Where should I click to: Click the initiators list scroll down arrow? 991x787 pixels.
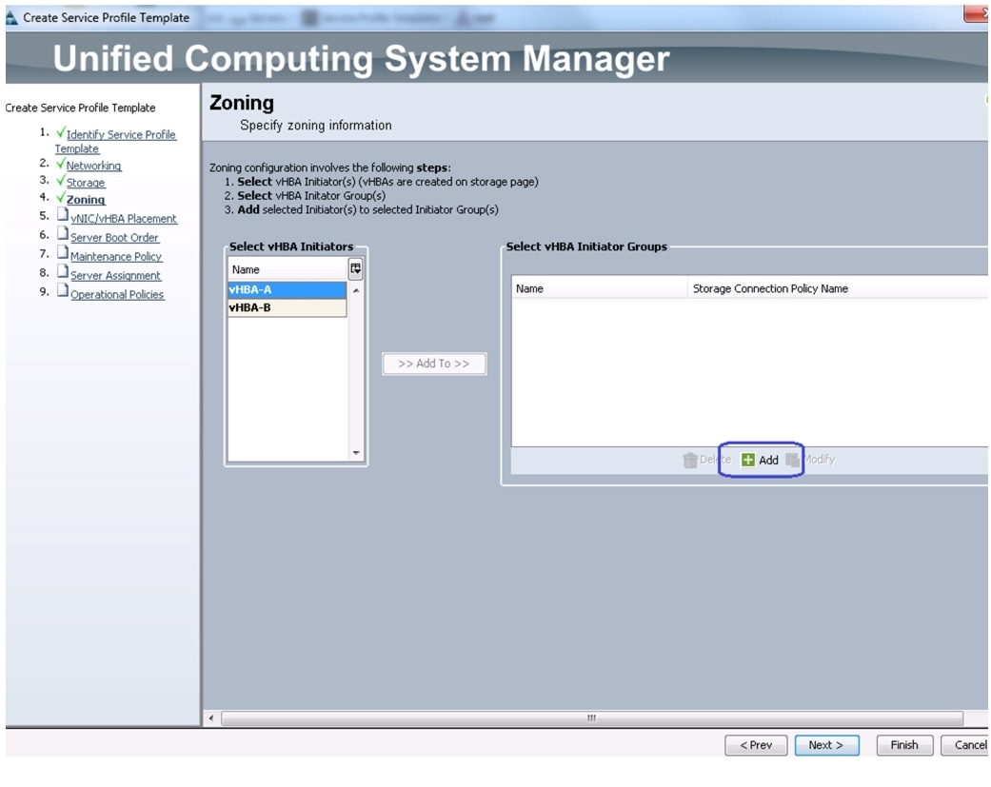(356, 453)
